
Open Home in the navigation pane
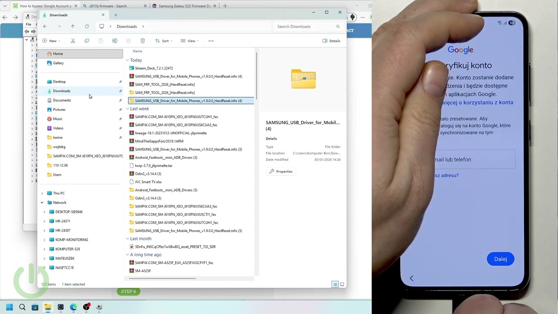(x=80, y=54)
